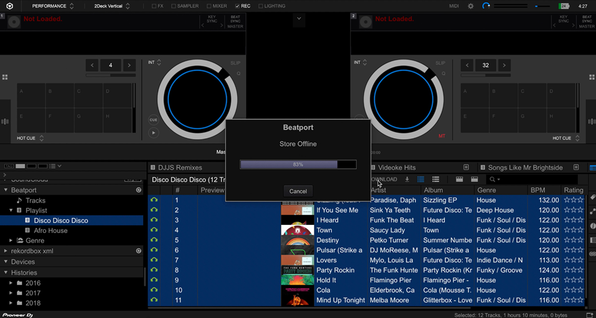The width and height of the screenshot is (596, 318).
Task: Click the TAG list icon above the tree
Action: (8, 166)
